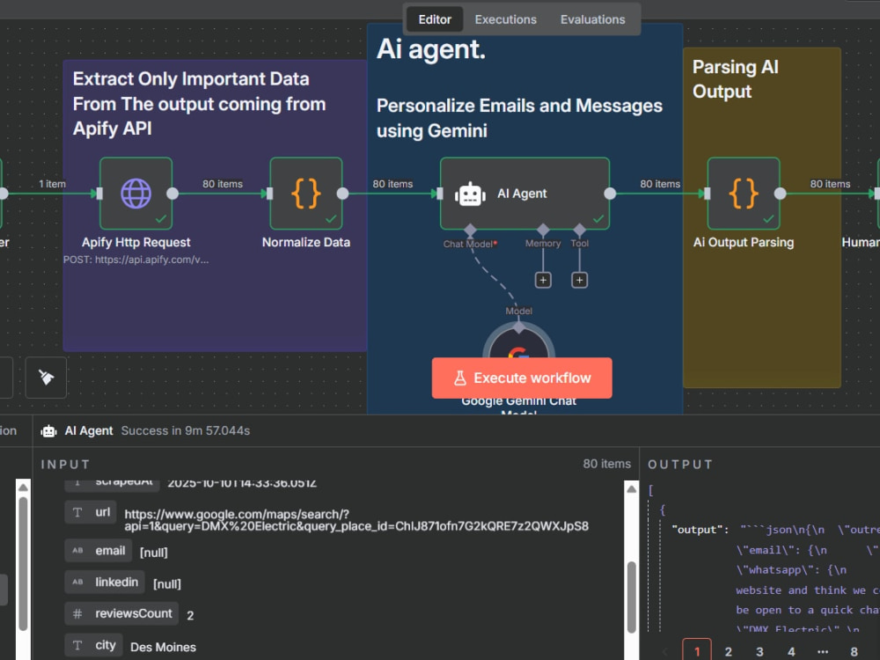880x660 pixels.
Task: Click the 'Success in 9m 57.044s' status
Action: [186, 431]
